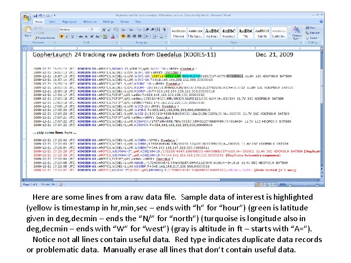Apply numbered list formatting
351x263 pixels.
click(x=132, y=30)
